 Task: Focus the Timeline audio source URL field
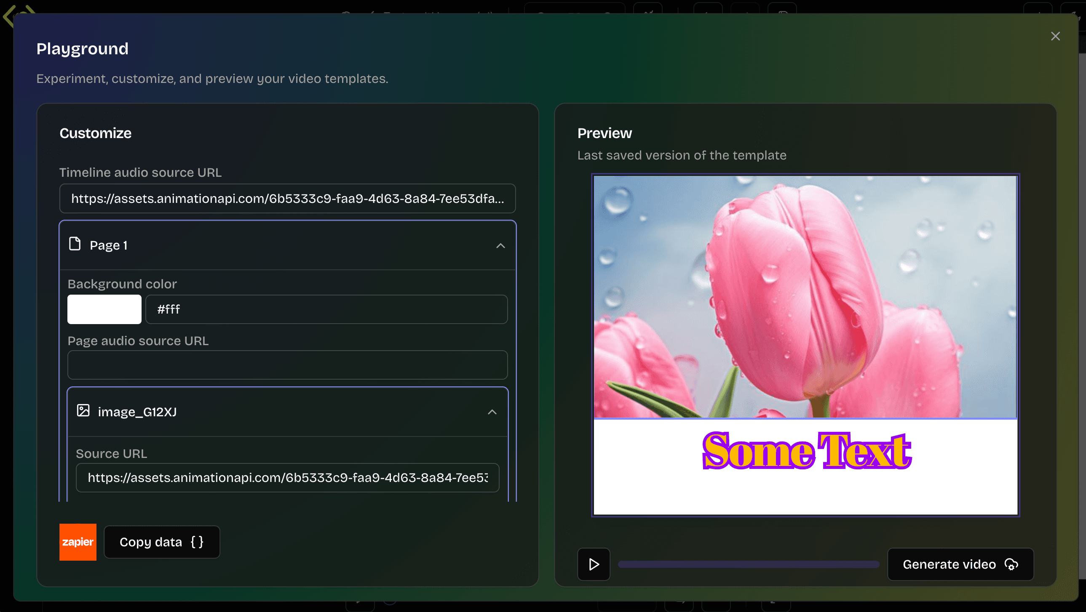click(x=287, y=198)
